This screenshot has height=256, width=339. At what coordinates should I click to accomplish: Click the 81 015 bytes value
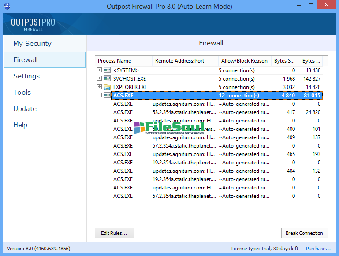312,96
